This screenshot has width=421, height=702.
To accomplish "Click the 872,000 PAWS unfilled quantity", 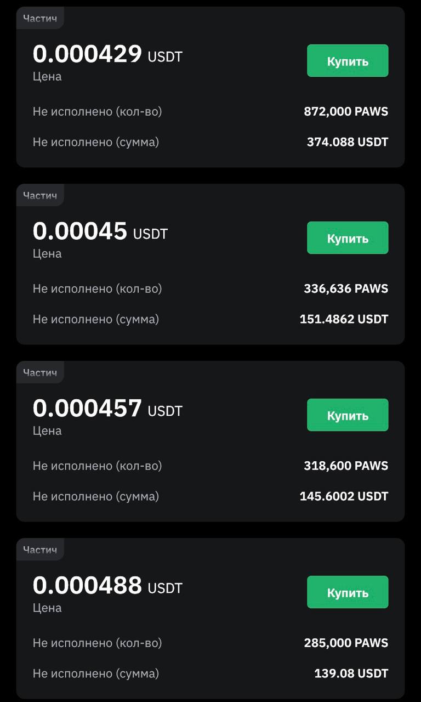I will tap(346, 111).
